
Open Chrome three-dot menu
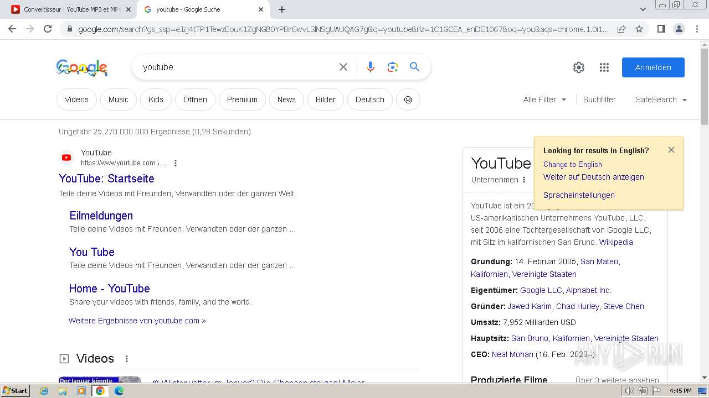point(697,29)
